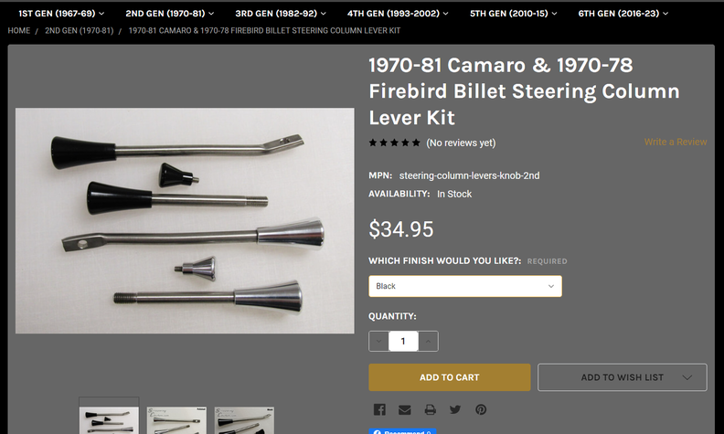The width and height of the screenshot is (724, 434).
Task: Decrease quantity with down arrow
Action: [x=378, y=341]
